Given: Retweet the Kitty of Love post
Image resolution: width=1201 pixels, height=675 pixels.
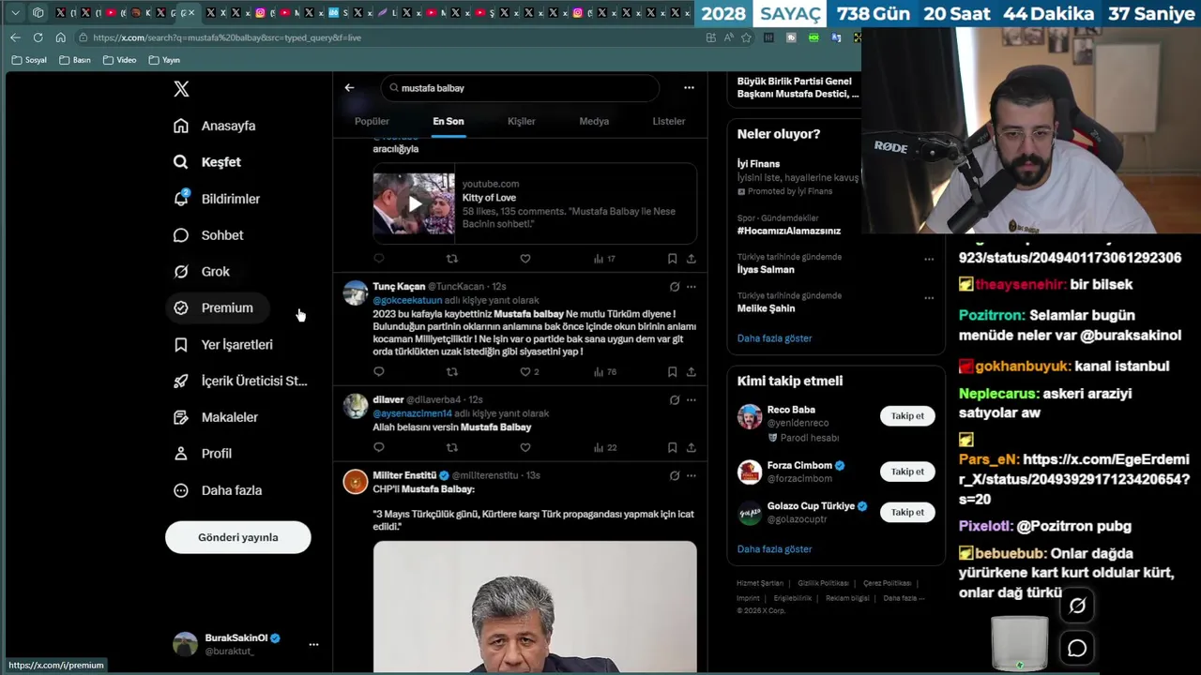Looking at the screenshot, I should click(x=452, y=259).
